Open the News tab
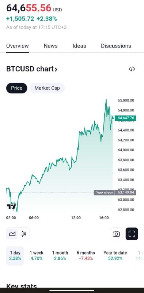144x293 pixels. pos(51,46)
